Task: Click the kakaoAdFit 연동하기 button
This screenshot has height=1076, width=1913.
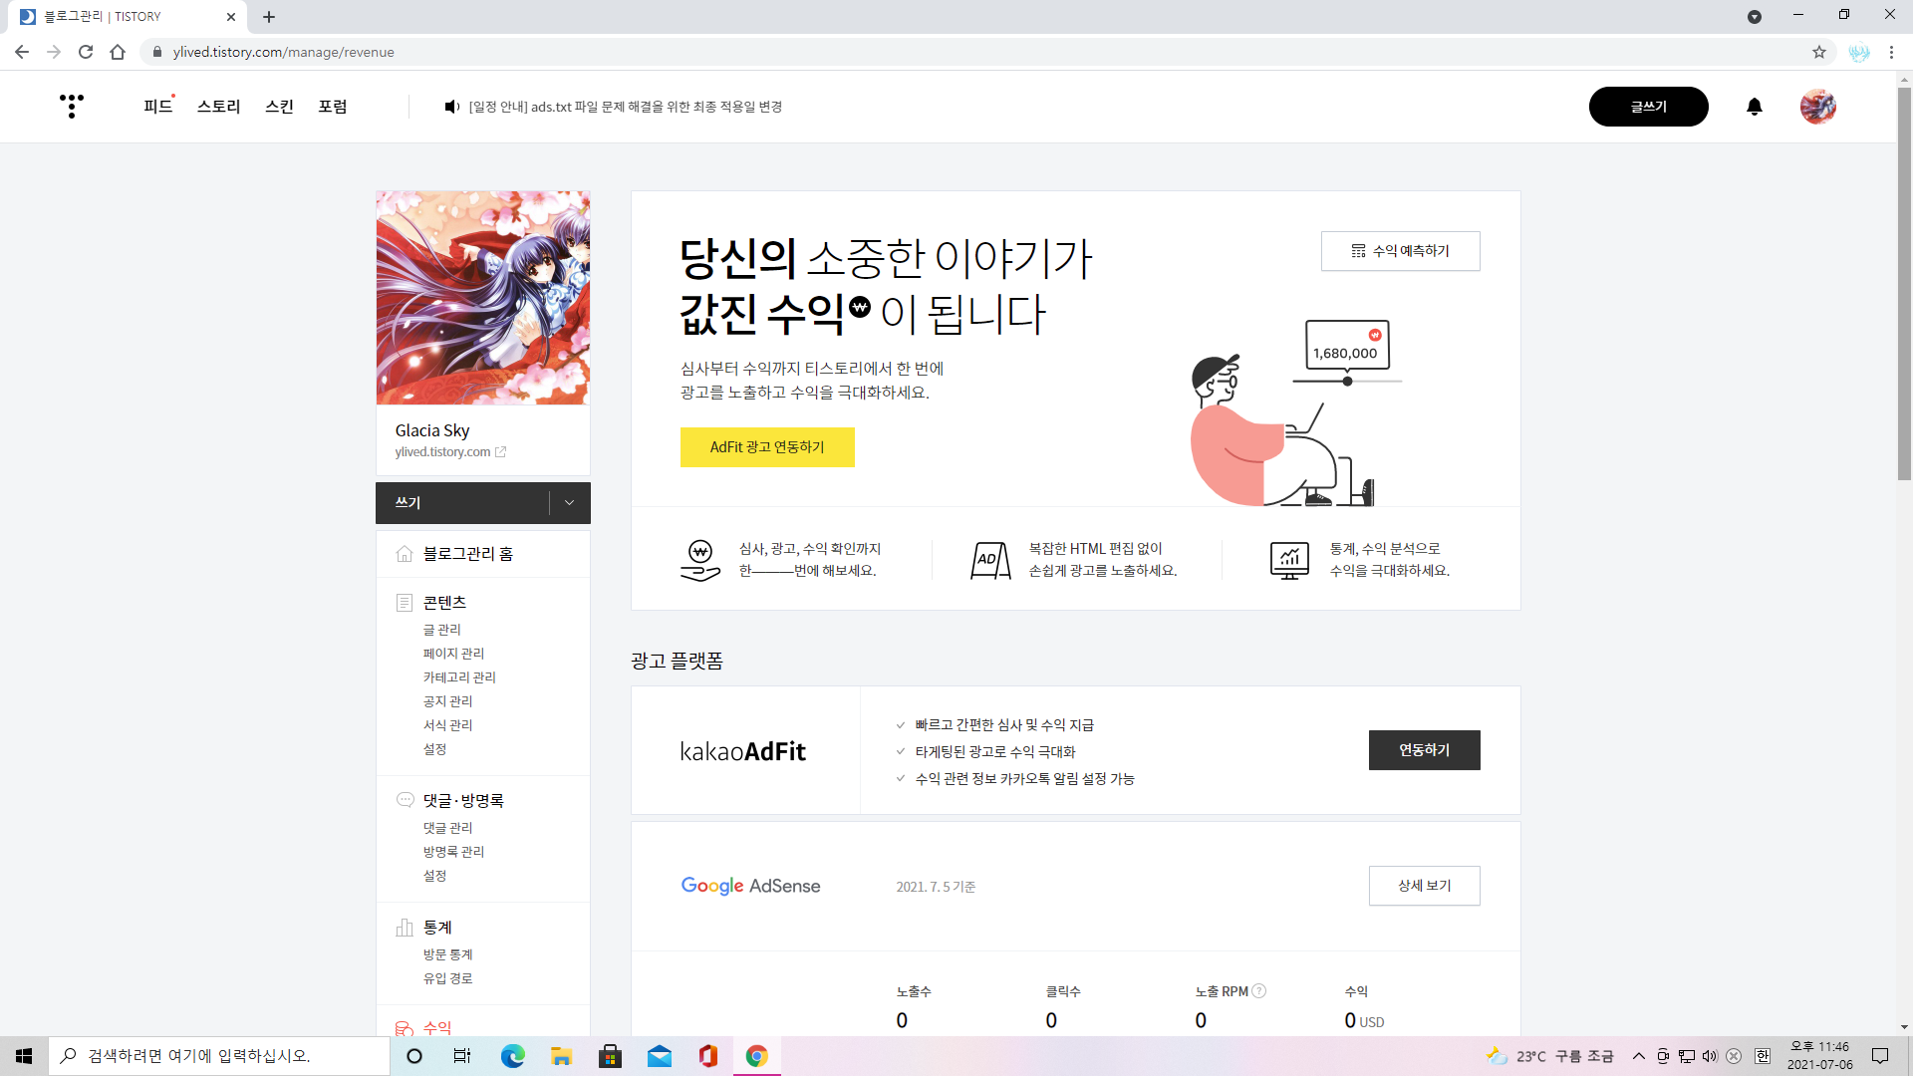Action: click(x=1424, y=750)
